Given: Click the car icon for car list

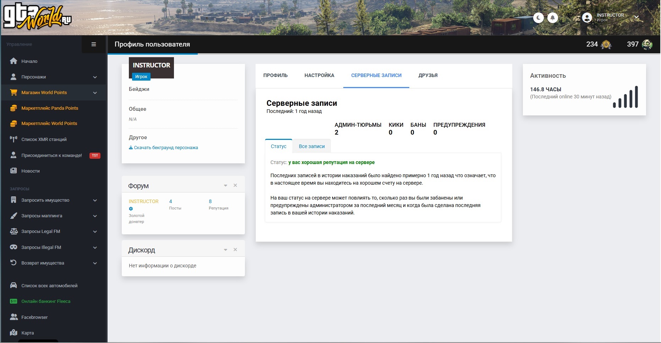Looking at the screenshot, I should click(13, 285).
